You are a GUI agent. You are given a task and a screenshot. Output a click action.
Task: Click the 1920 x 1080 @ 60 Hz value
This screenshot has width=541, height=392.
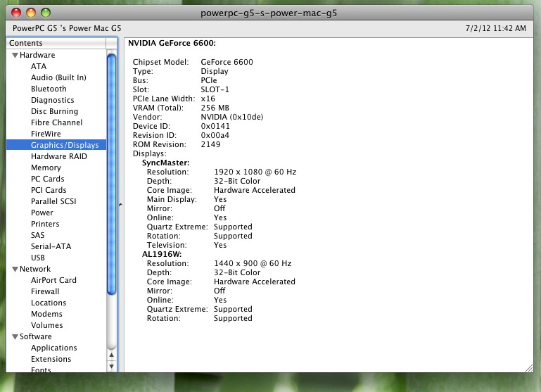click(x=255, y=172)
